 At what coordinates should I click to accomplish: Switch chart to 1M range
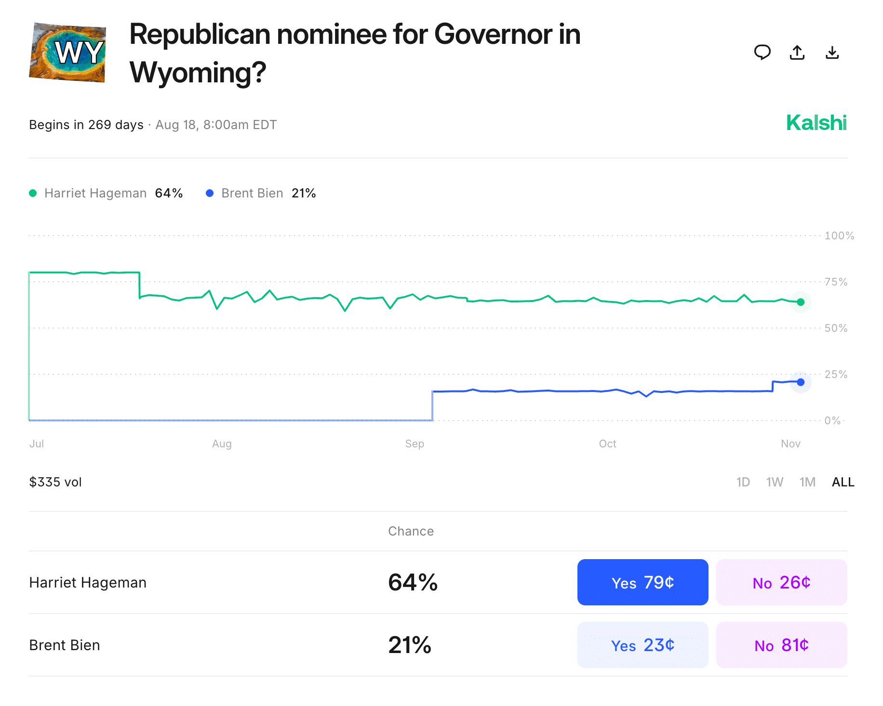click(807, 482)
